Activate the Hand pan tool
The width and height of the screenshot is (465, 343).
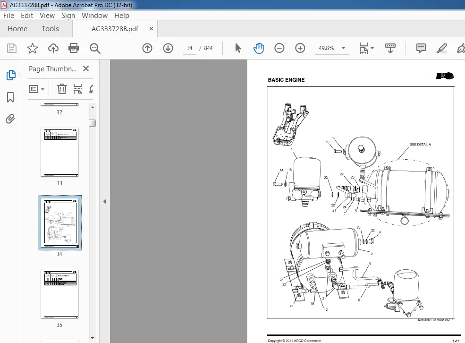(x=259, y=48)
